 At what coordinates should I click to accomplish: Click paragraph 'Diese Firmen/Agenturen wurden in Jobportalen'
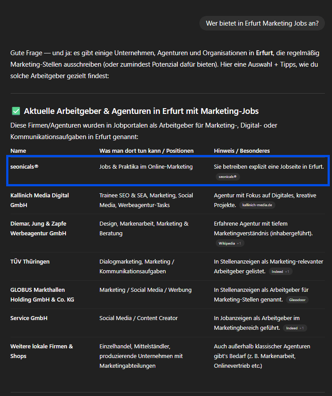[144, 131]
